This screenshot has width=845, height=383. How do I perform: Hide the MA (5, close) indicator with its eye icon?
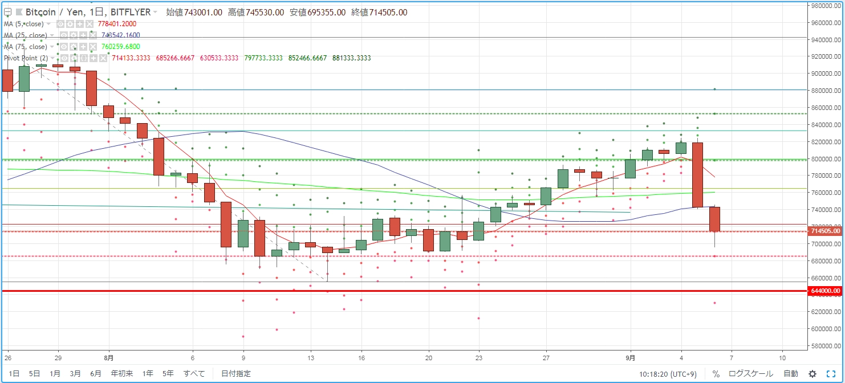tap(60, 24)
